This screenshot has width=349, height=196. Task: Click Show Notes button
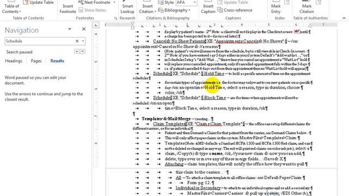[x=92, y=10]
